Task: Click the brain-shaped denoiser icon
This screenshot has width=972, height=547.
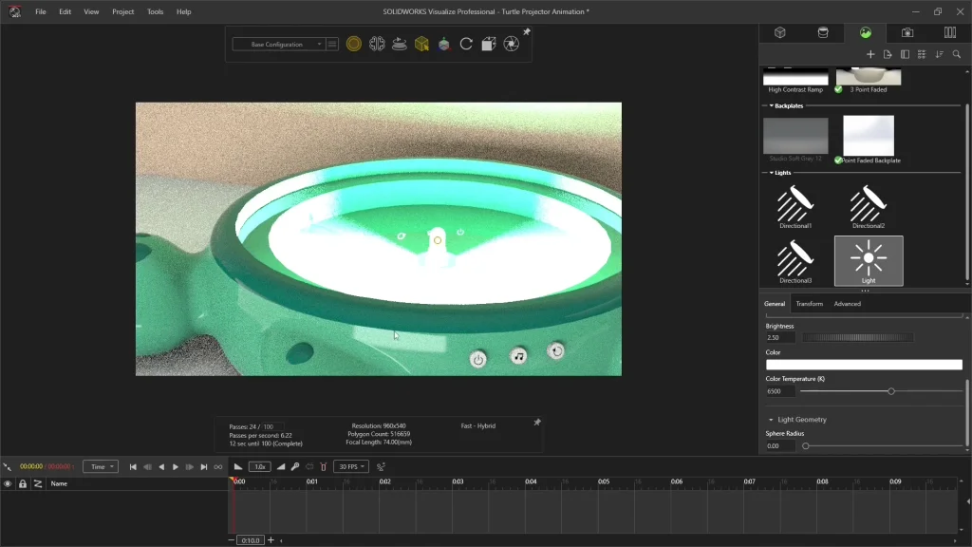Action: pyautogui.click(x=377, y=44)
